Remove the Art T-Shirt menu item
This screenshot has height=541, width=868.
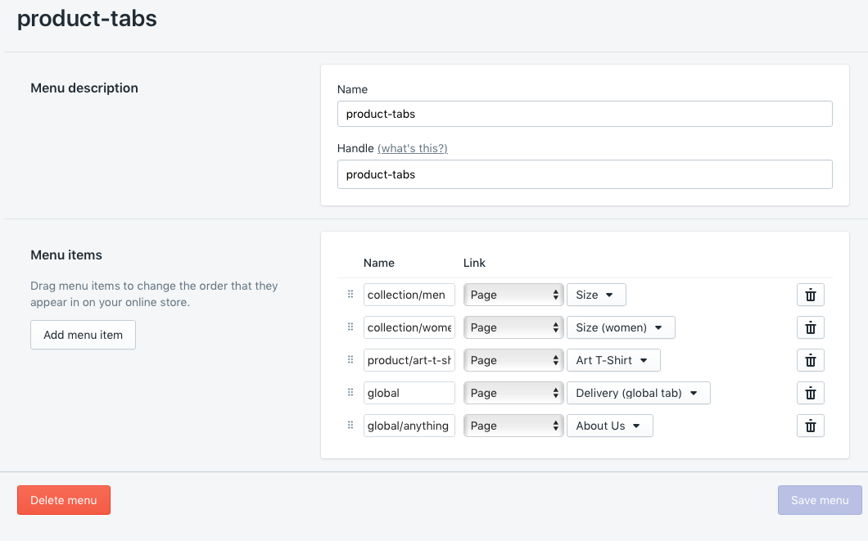810,360
